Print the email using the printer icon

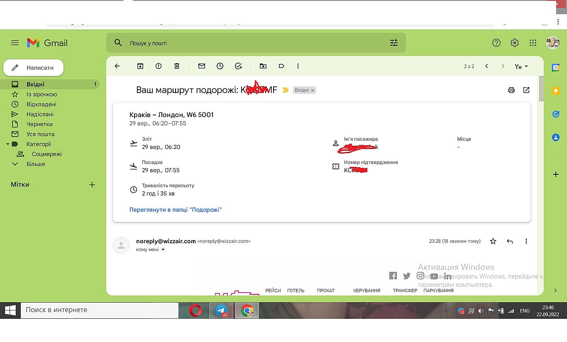511,90
